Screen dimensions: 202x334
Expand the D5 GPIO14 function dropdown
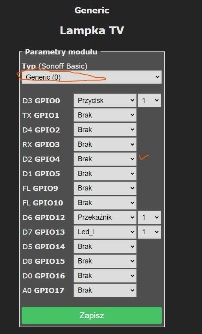tap(105, 246)
